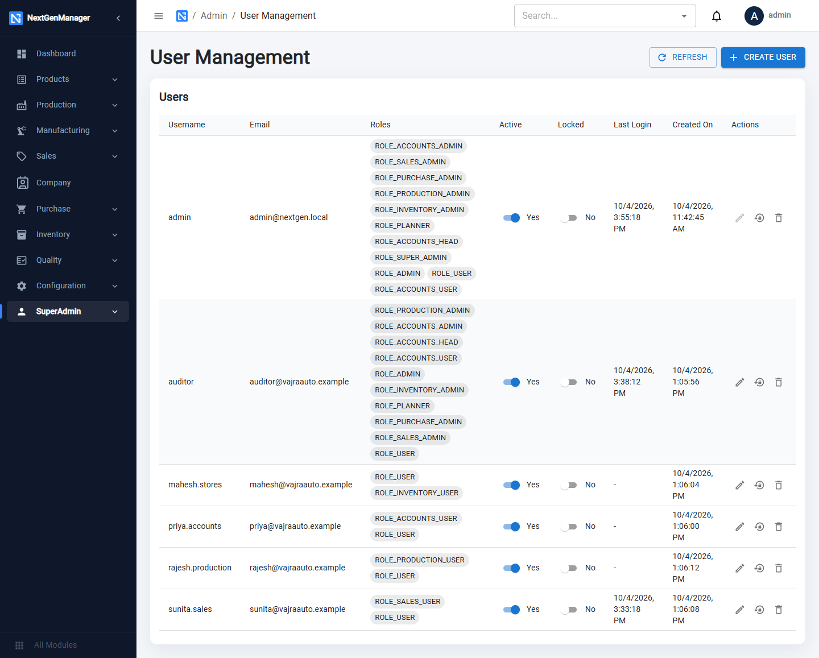Click the hamburger menu icon
The image size is (819, 658).
click(159, 16)
